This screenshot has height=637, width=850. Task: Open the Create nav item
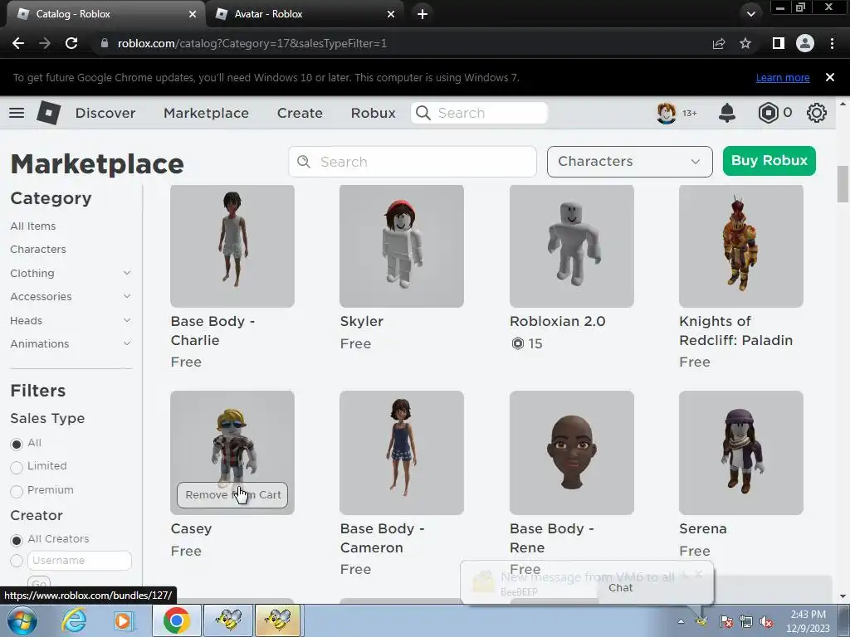pyautogui.click(x=300, y=113)
